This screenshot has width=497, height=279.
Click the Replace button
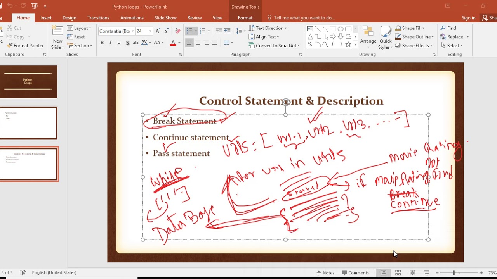click(x=455, y=37)
